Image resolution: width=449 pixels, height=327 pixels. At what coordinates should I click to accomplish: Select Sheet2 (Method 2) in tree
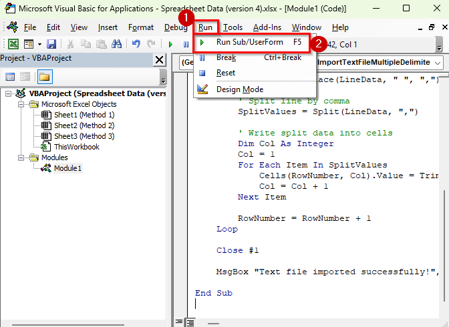click(84, 125)
